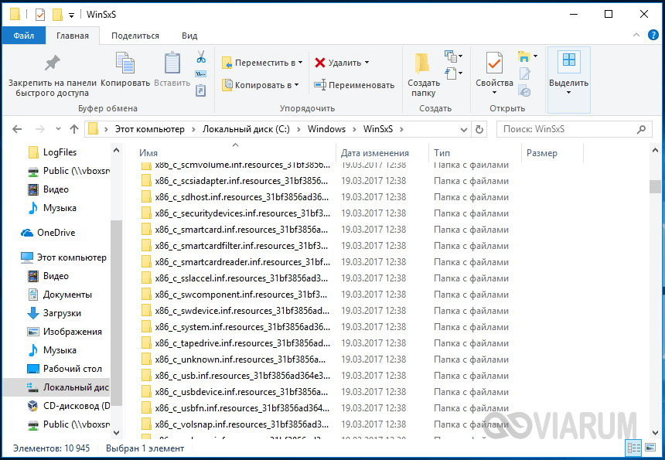Click the red Delete X icon
The width and height of the screenshot is (665, 460).
(x=320, y=63)
